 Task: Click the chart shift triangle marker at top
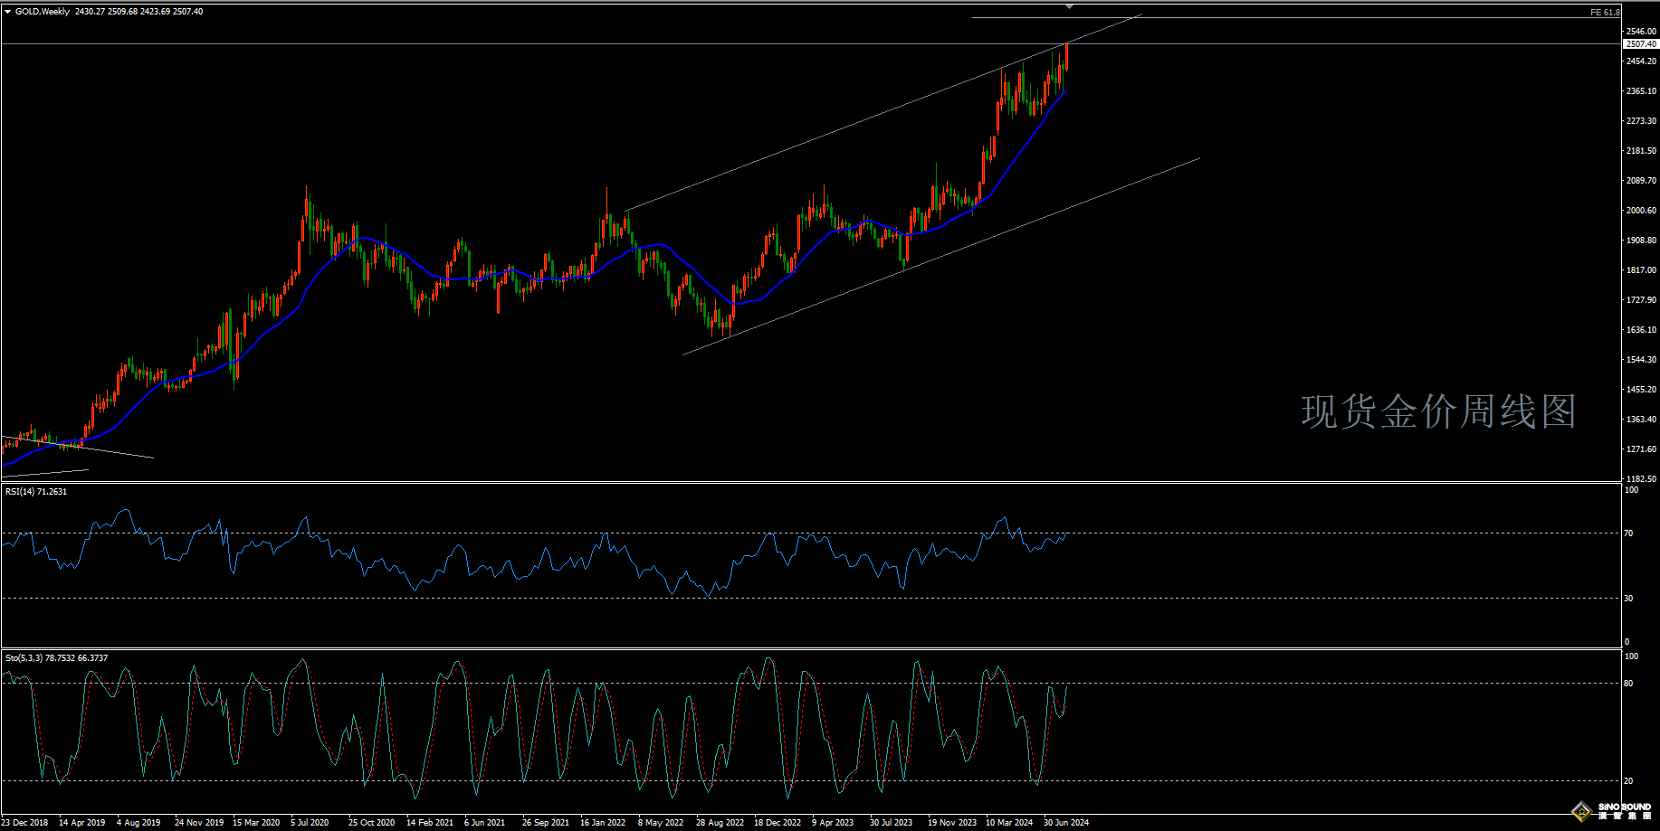tap(1069, 6)
